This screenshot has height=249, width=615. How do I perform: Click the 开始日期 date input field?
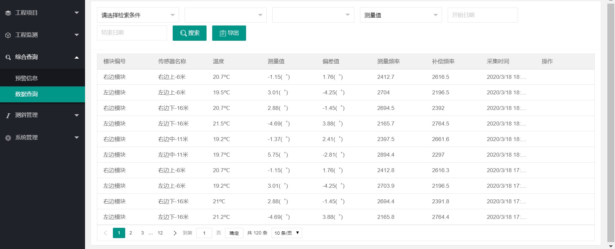tap(483, 15)
